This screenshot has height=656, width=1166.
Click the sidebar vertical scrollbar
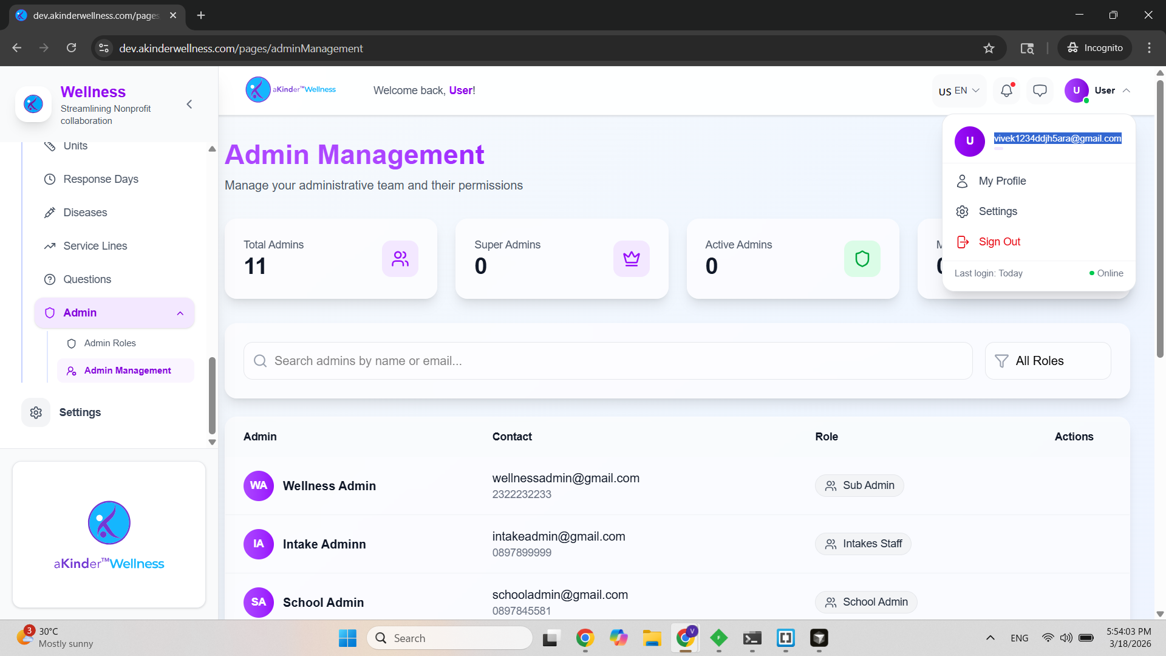coord(212,395)
